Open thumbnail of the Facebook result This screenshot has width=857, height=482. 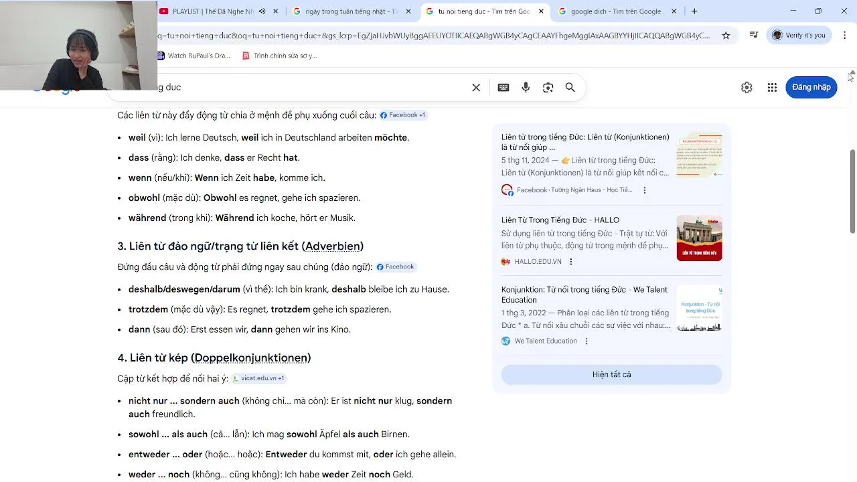click(699, 155)
